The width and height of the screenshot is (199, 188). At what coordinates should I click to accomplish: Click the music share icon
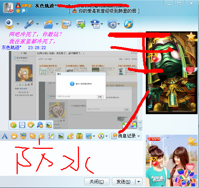point(70,136)
